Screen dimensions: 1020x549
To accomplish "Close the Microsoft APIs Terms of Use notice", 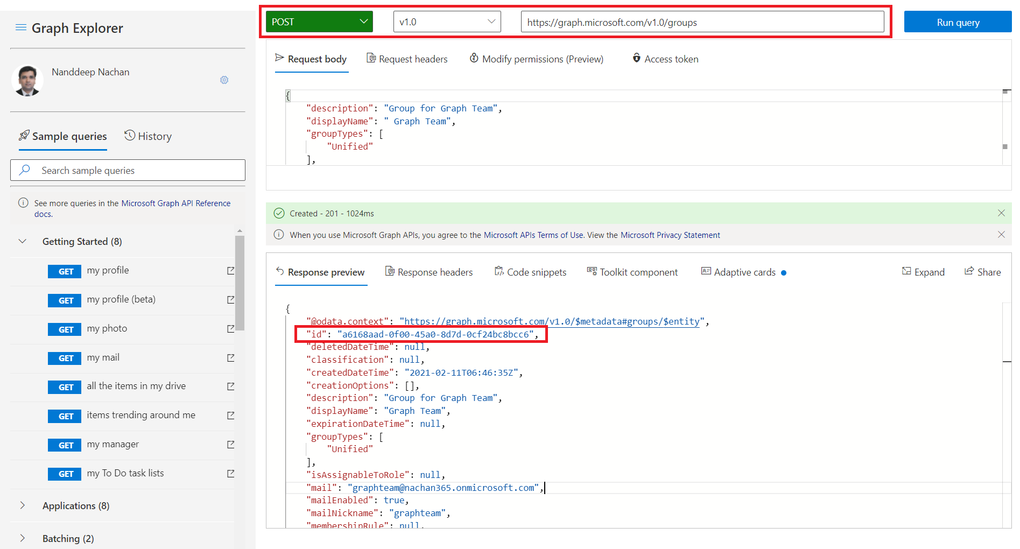I will [x=1001, y=235].
